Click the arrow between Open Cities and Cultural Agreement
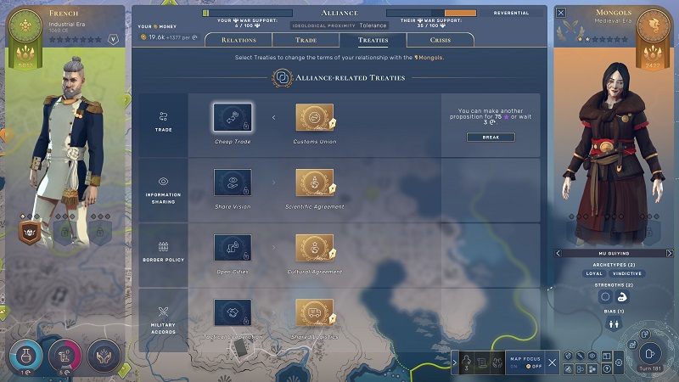Viewport: 679px width, 382px height. [x=273, y=247]
